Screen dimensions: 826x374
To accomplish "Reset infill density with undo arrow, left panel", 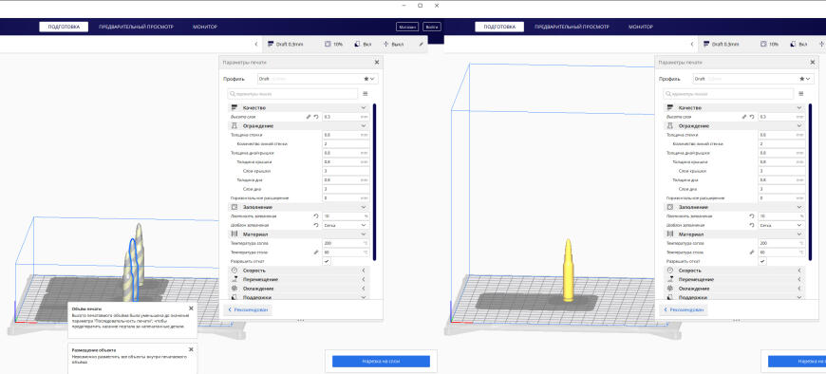I will (316, 216).
